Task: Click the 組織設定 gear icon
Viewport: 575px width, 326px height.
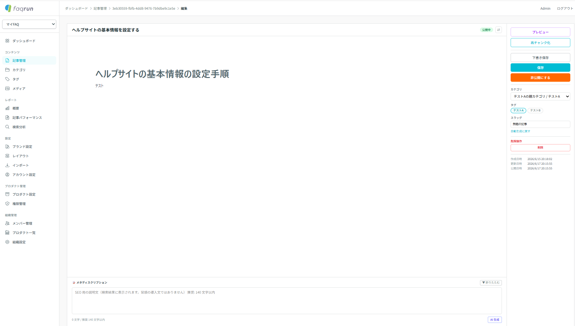Action: click(7, 242)
